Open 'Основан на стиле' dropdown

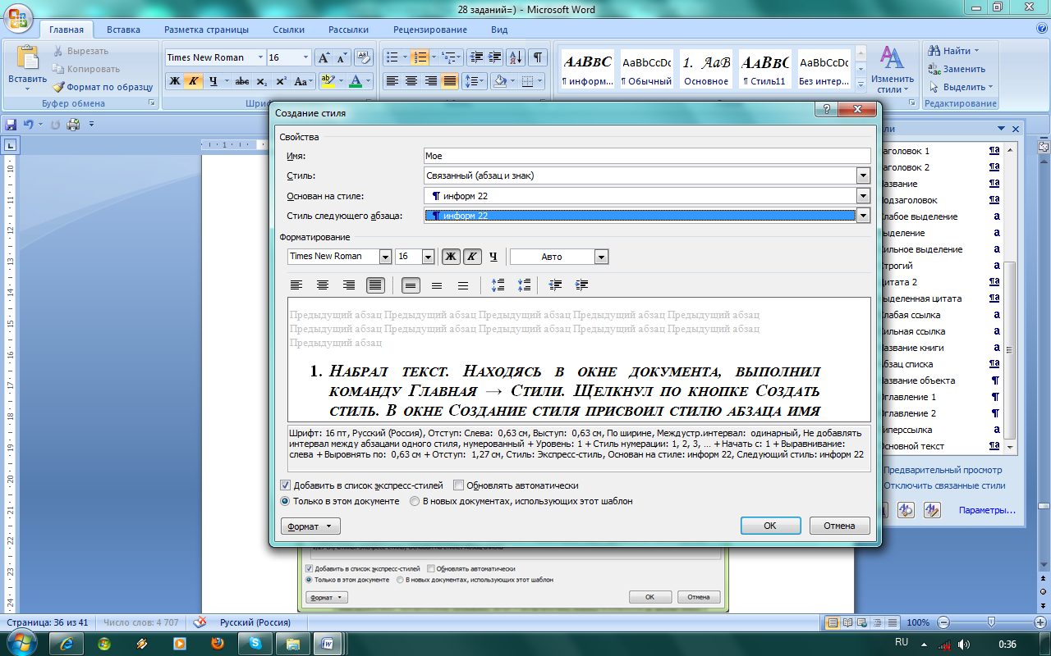coord(863,196)
